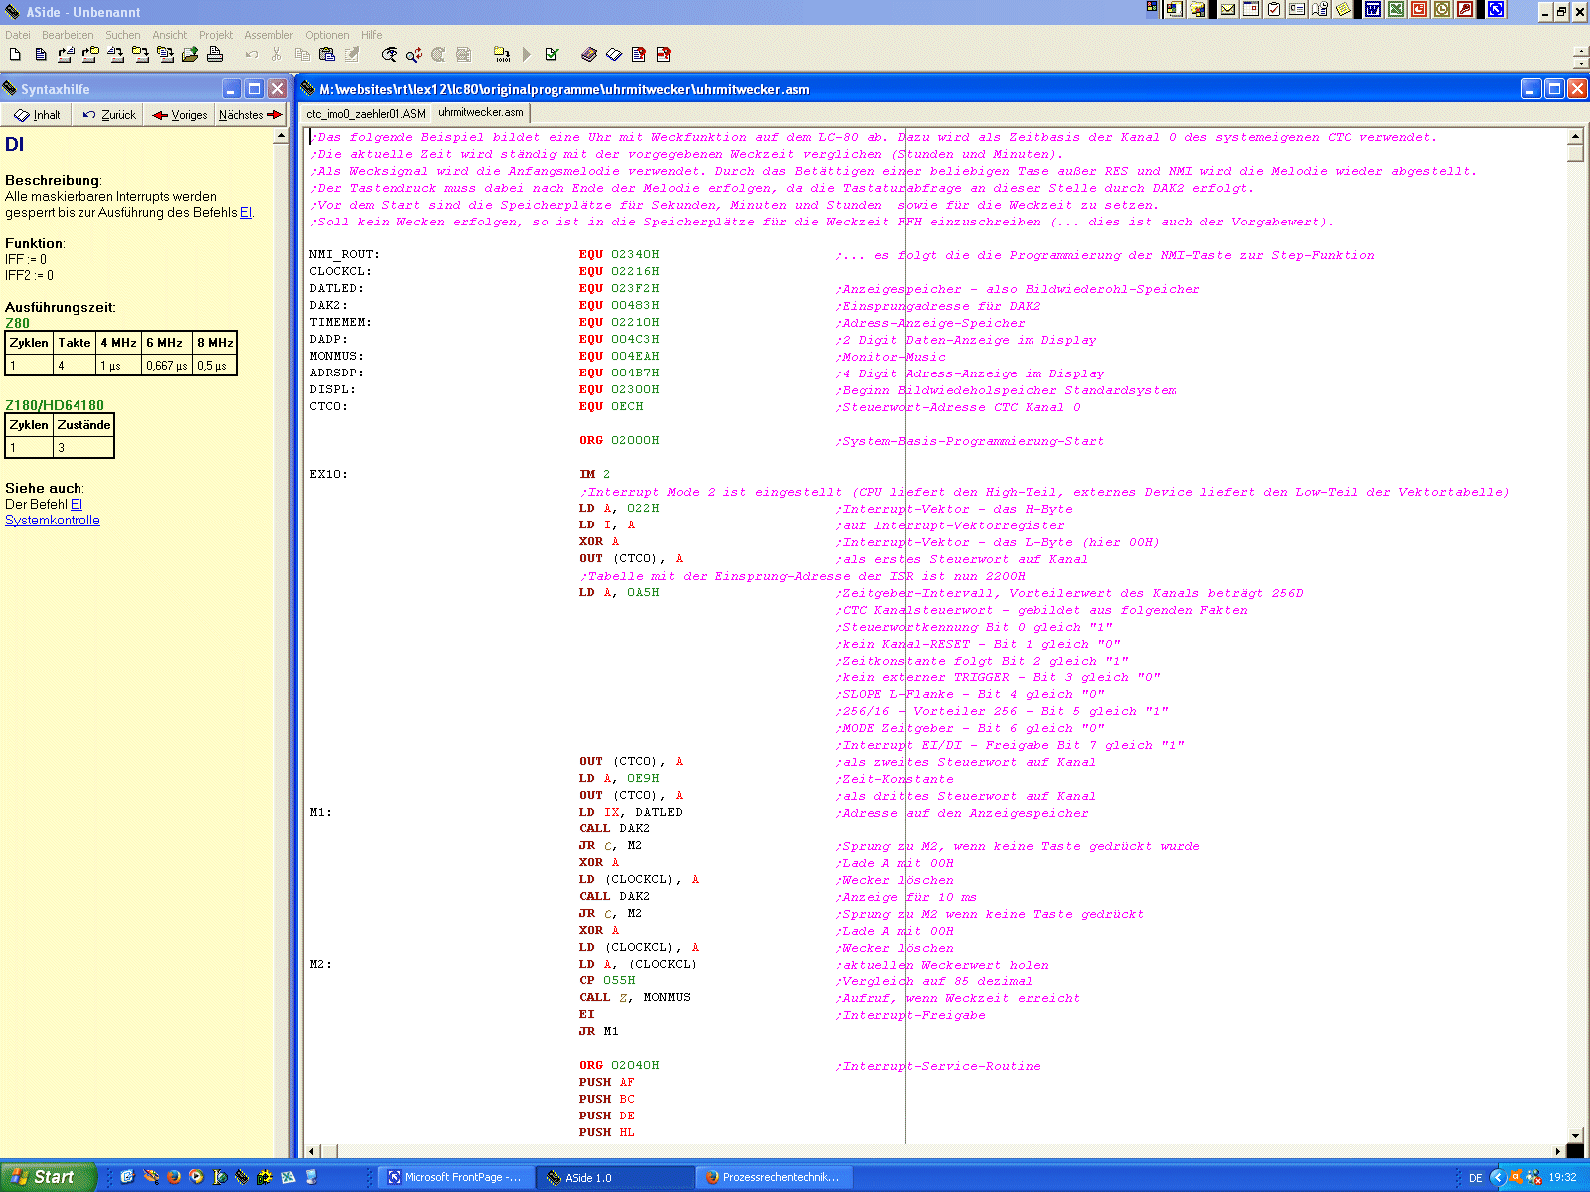Click the editor horizontal scrollbar right arrow
1590x1192 pixels.
[1558, 1151]
